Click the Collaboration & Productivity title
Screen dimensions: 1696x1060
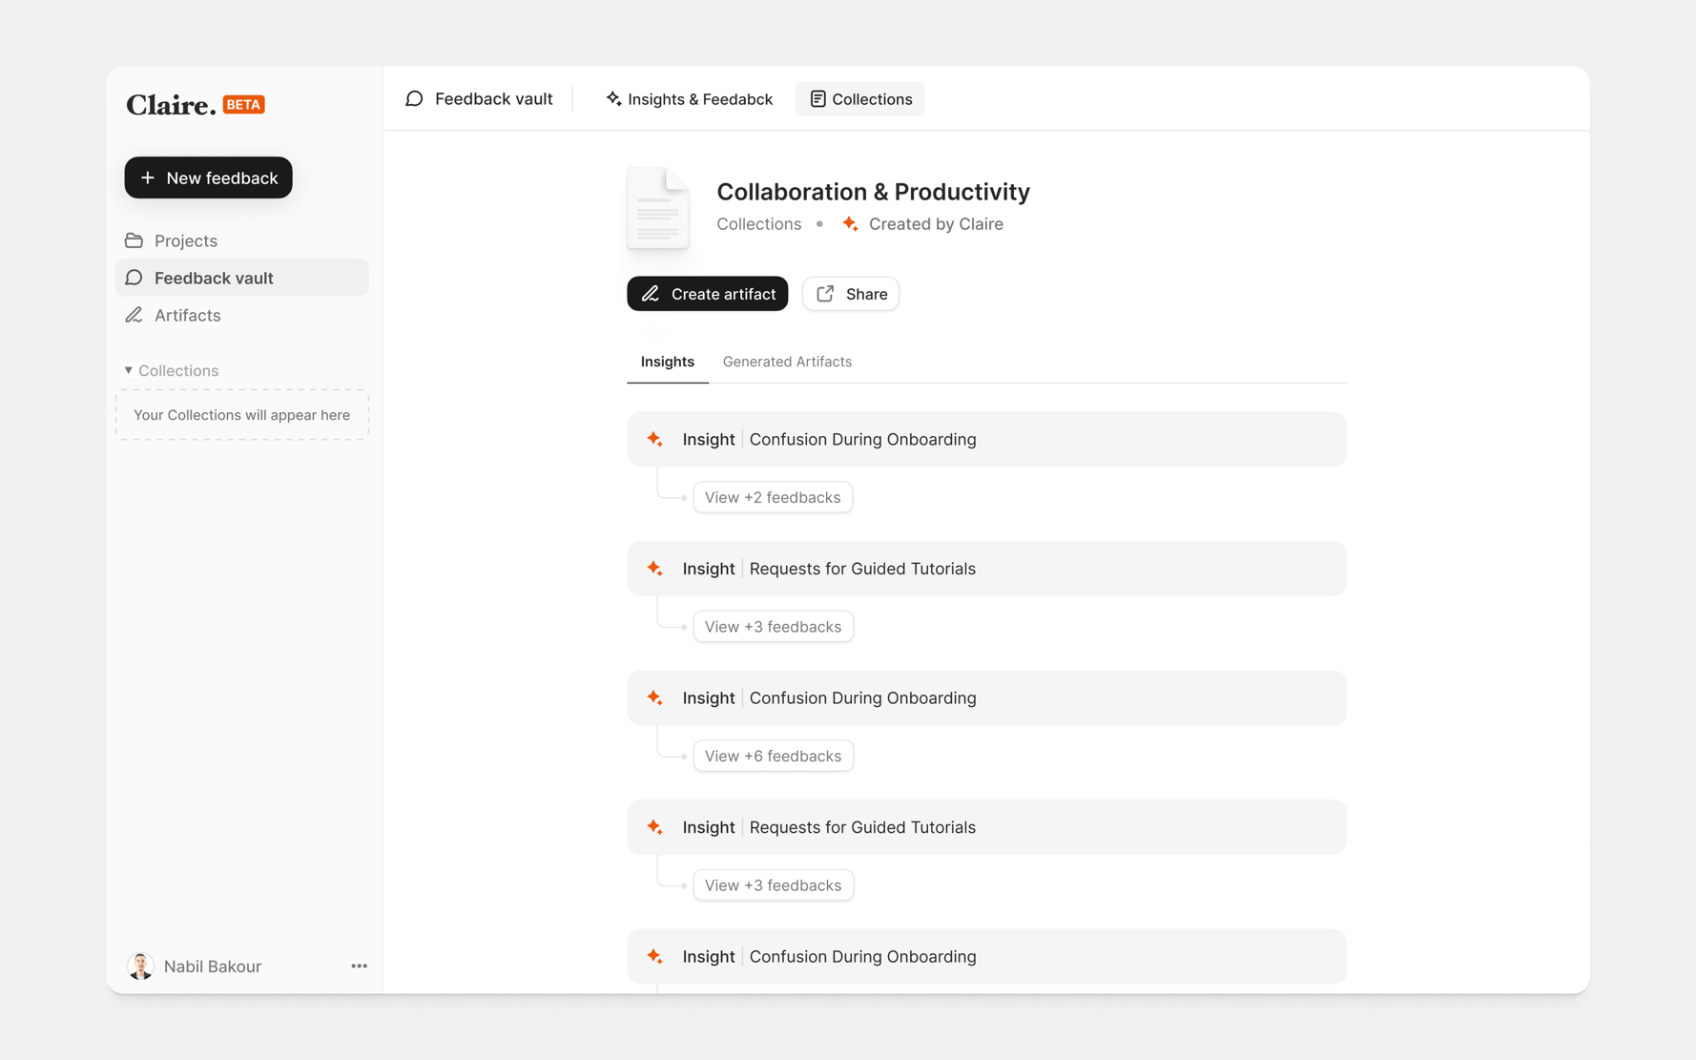pos(874,192)
